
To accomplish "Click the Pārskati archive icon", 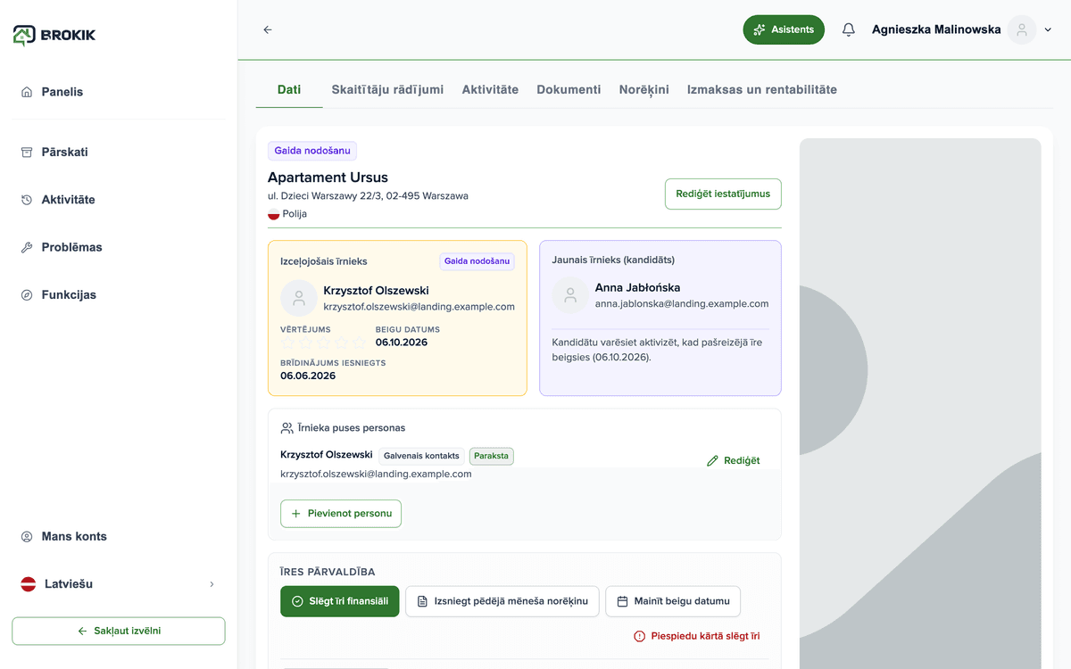I will pos(27,152).
